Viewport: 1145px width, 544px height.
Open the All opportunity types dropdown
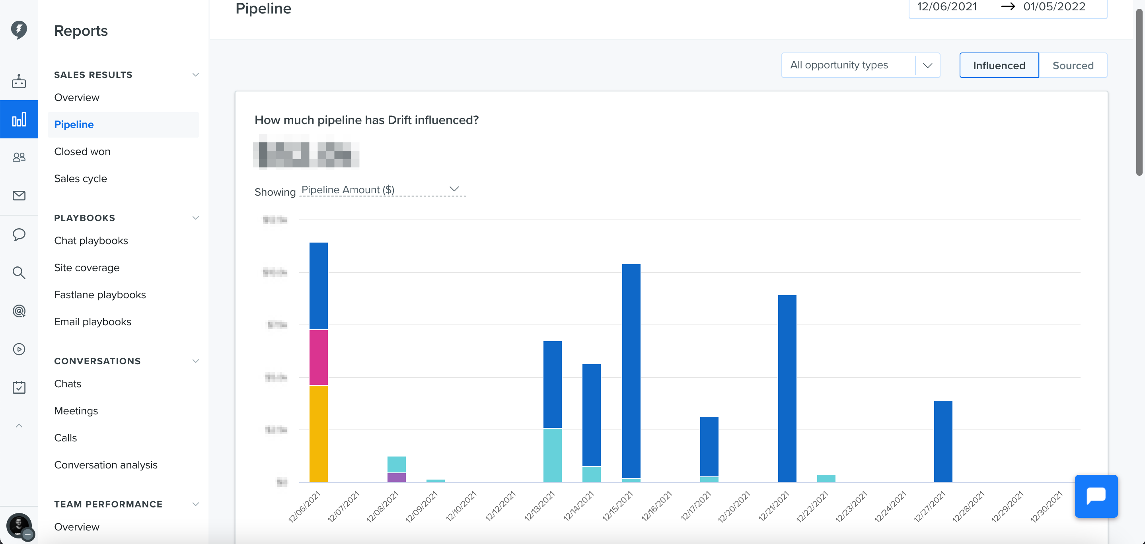[x=861, y=65]
